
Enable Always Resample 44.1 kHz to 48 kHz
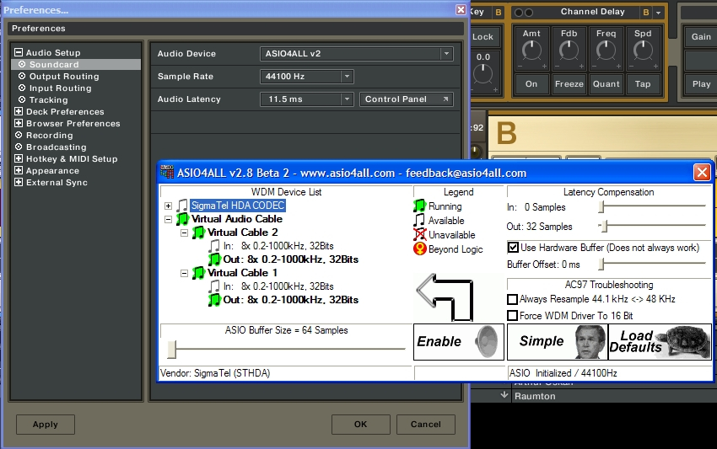pyautogui.click(x=513, y=299)
